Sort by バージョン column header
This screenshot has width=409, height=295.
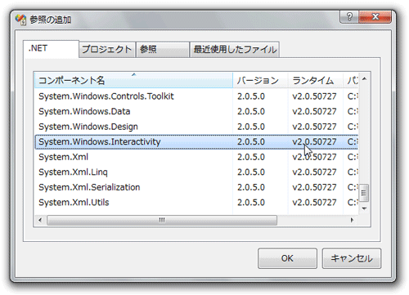coord(260,80)
